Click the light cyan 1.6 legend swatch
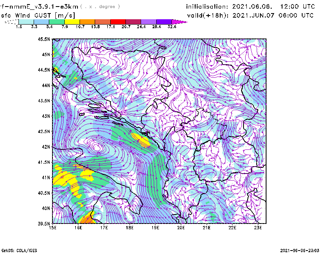The width and height of the screenshot is (328, 253). 26,22
